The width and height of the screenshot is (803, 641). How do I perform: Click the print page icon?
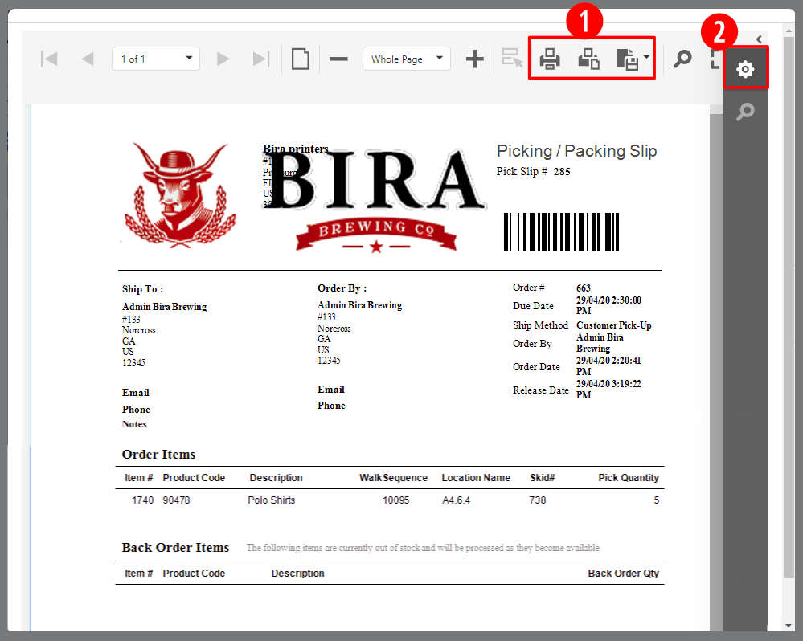(589, 59)
